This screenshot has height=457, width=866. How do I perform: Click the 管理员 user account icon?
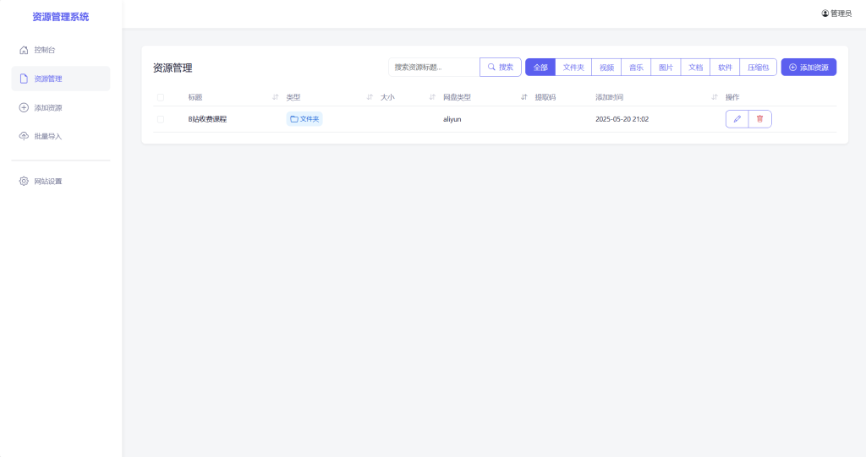click(825, 14)
